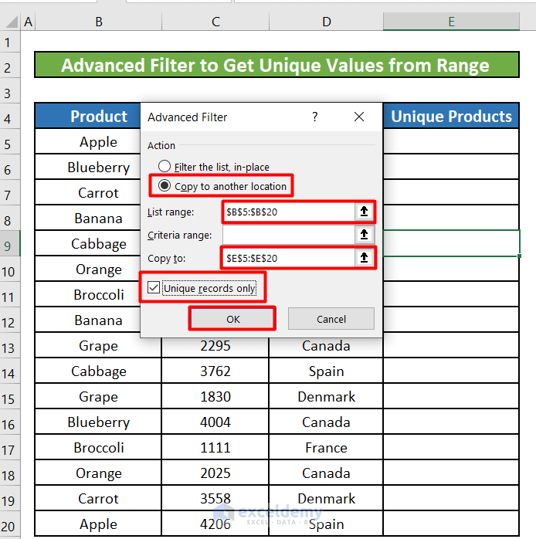Click the Copy to collapse dialog icon
The width and height of the screenshot is (536, 539).
pyautogui.click(x=364, y=258)
